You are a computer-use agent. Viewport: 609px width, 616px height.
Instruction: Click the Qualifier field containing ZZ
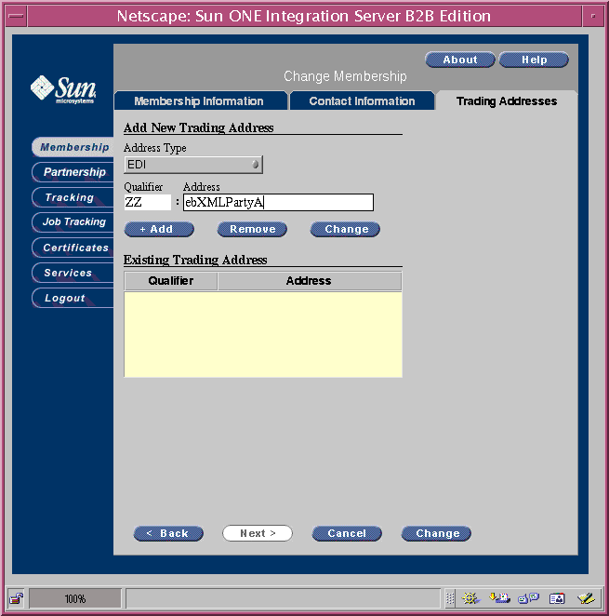148,202
